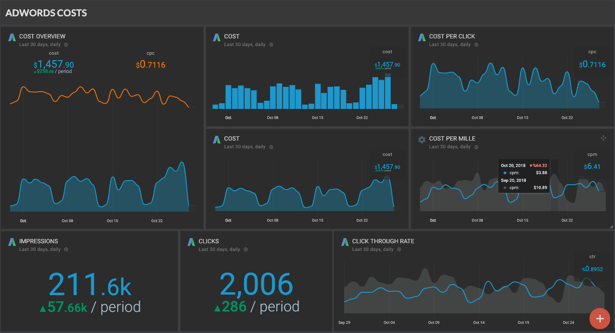Click the $1,457.90 value in the COST bar chart widget

(x=387, y=65)
